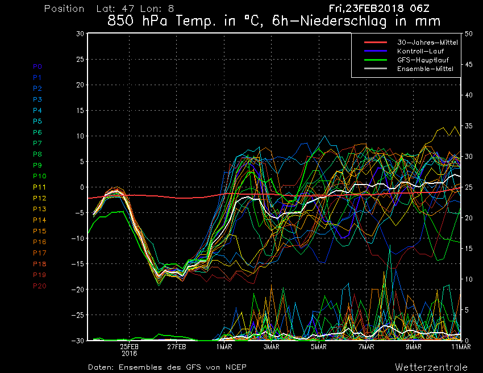Screen dimensions: 483x373
Task: Click the 25FEB 2018 x-axis label
Action: [x=129, y=350]
